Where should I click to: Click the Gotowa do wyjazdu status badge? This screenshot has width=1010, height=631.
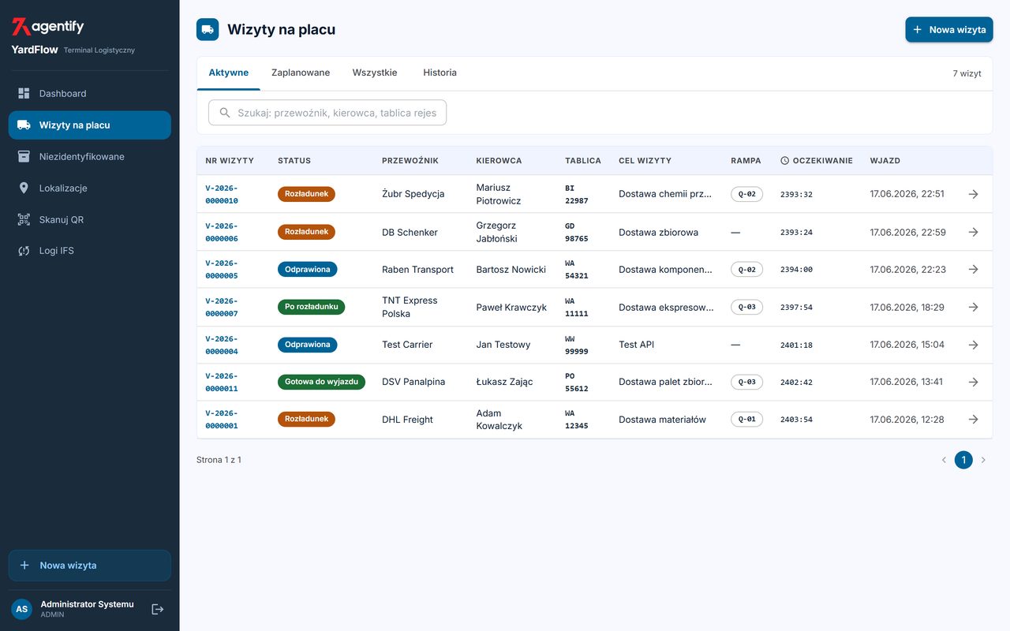point(321,382)
